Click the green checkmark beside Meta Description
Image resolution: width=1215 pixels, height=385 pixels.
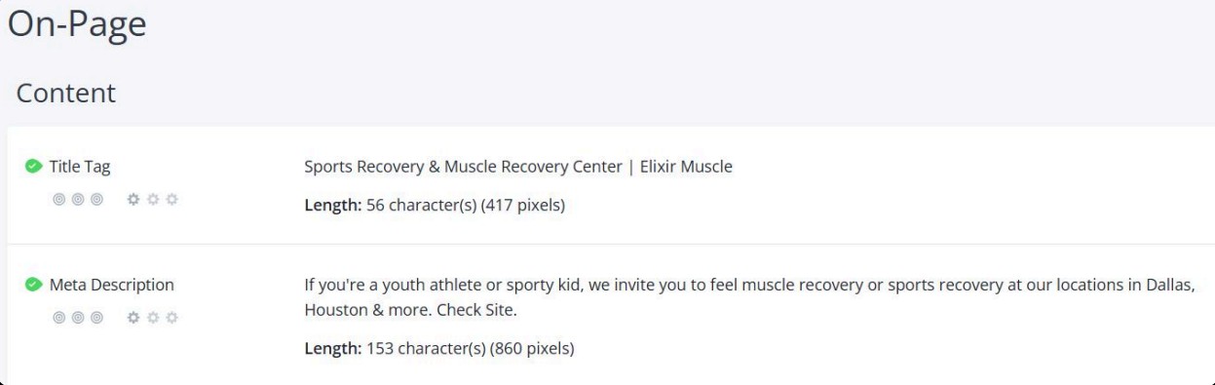pos(33,285)
